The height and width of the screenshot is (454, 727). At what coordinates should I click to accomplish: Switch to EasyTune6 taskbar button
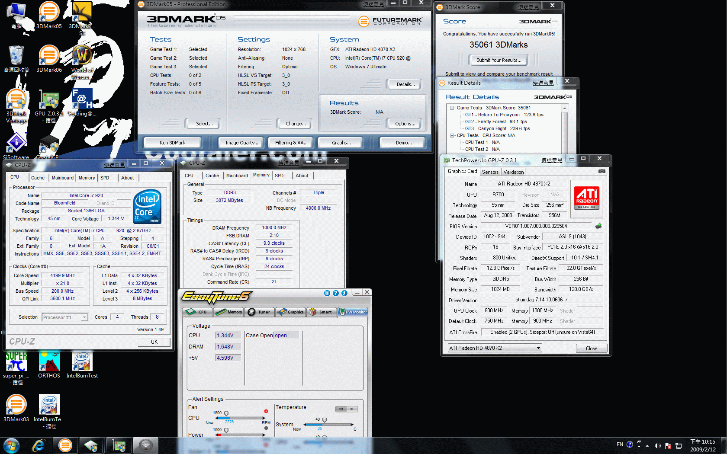click(145, 445)
